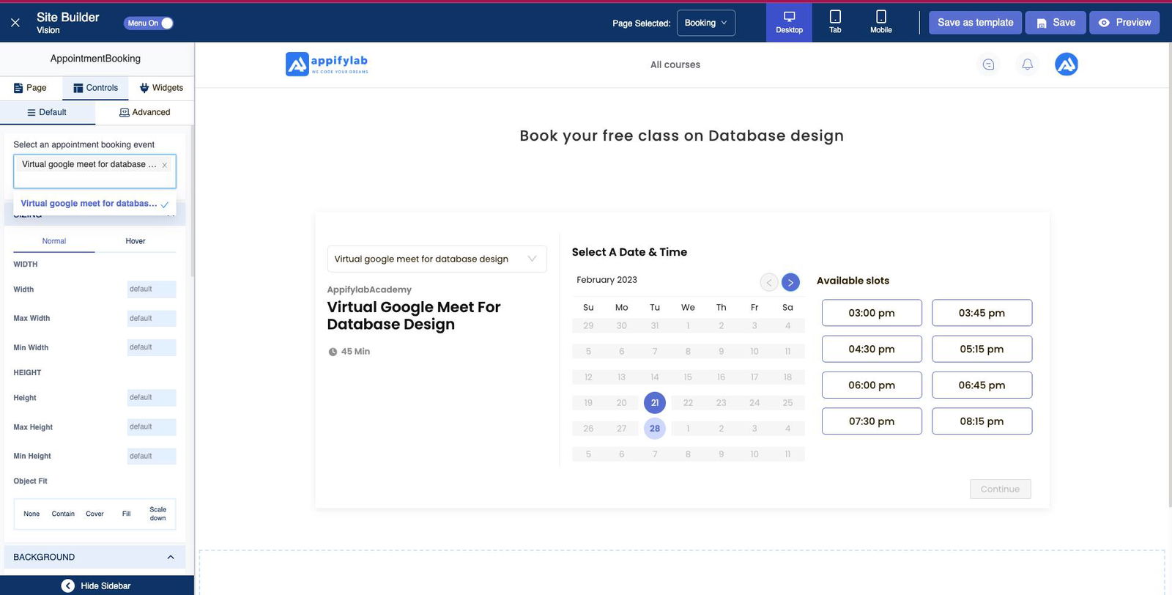Switch to the Widgets tab
1172x595 pixels.
pyautogui.click(x=161, y=88)
